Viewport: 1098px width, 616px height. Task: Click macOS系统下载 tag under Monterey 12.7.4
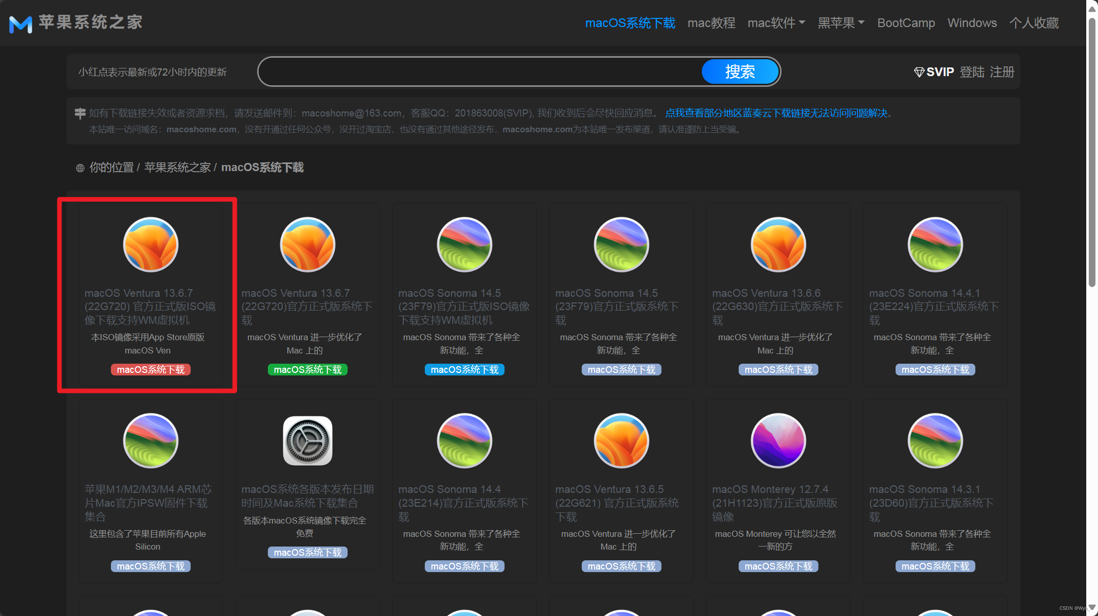[x=779, y=566]
